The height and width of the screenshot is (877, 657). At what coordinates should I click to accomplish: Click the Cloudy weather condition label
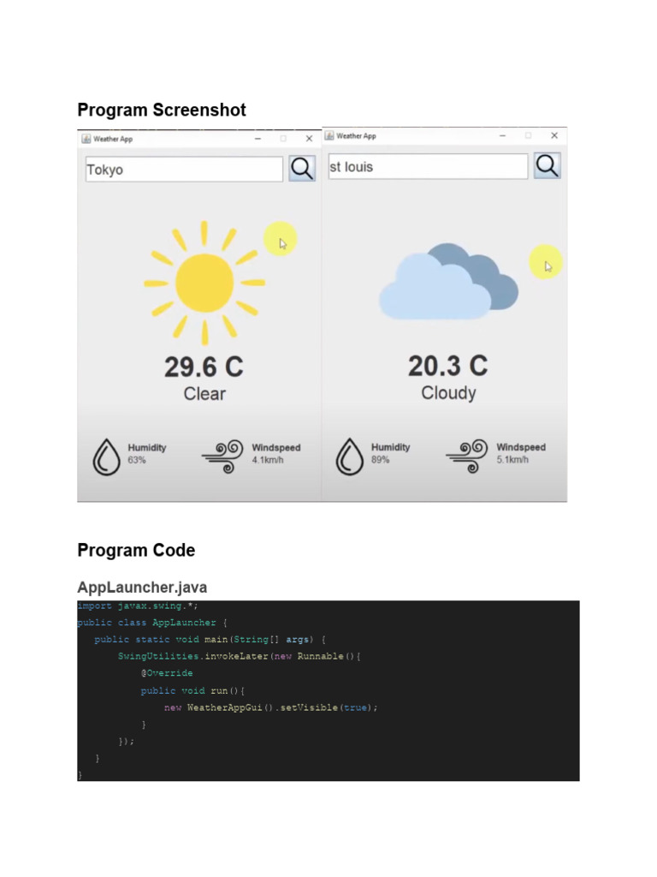click(448, 393)
